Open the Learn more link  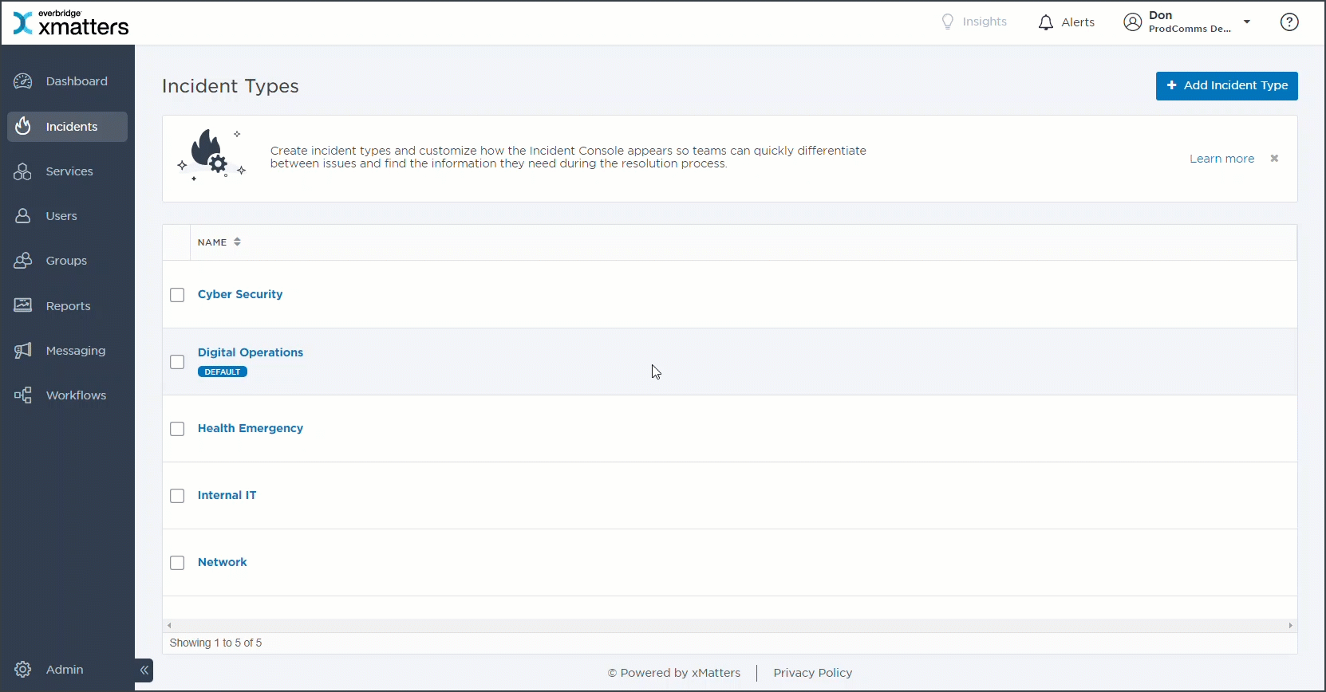[1221, 159]
